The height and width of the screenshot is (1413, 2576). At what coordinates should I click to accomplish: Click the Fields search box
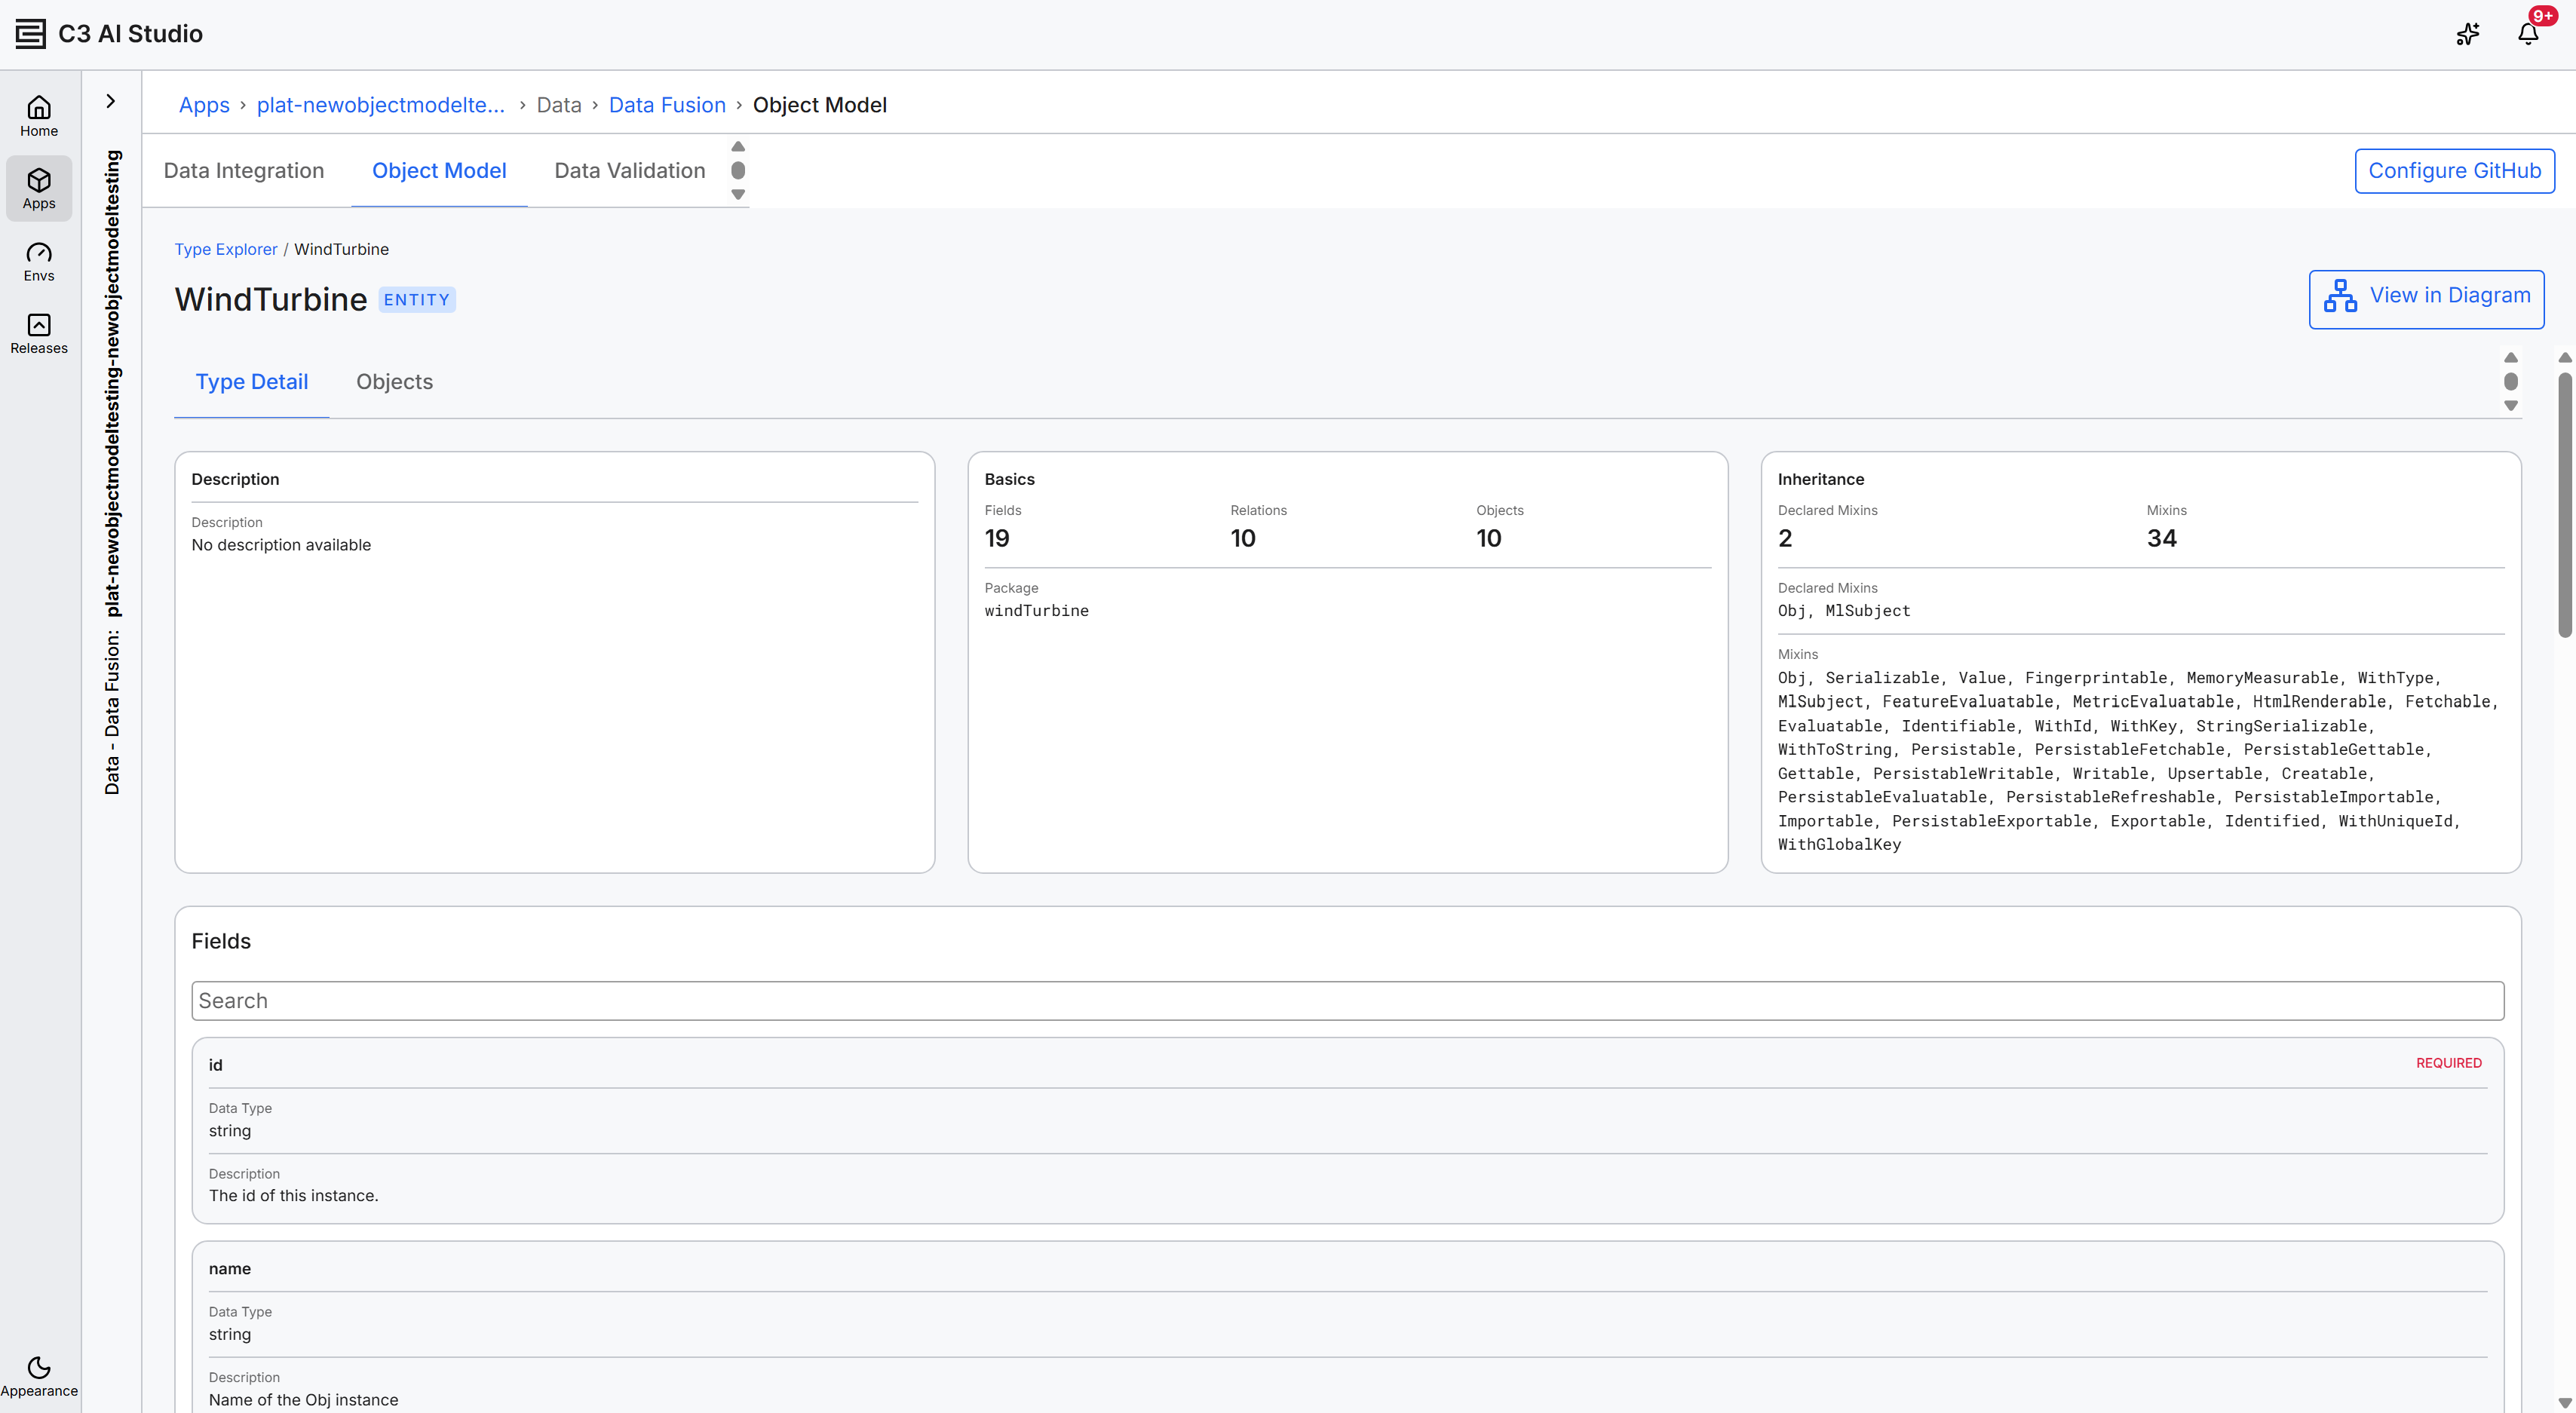(1347, 1000)
